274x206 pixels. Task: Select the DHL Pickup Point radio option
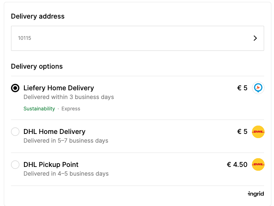point(15,165)
